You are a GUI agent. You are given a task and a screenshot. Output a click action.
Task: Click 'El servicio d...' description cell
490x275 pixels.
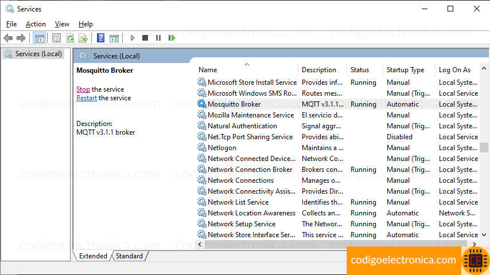[x=322, y=115]
